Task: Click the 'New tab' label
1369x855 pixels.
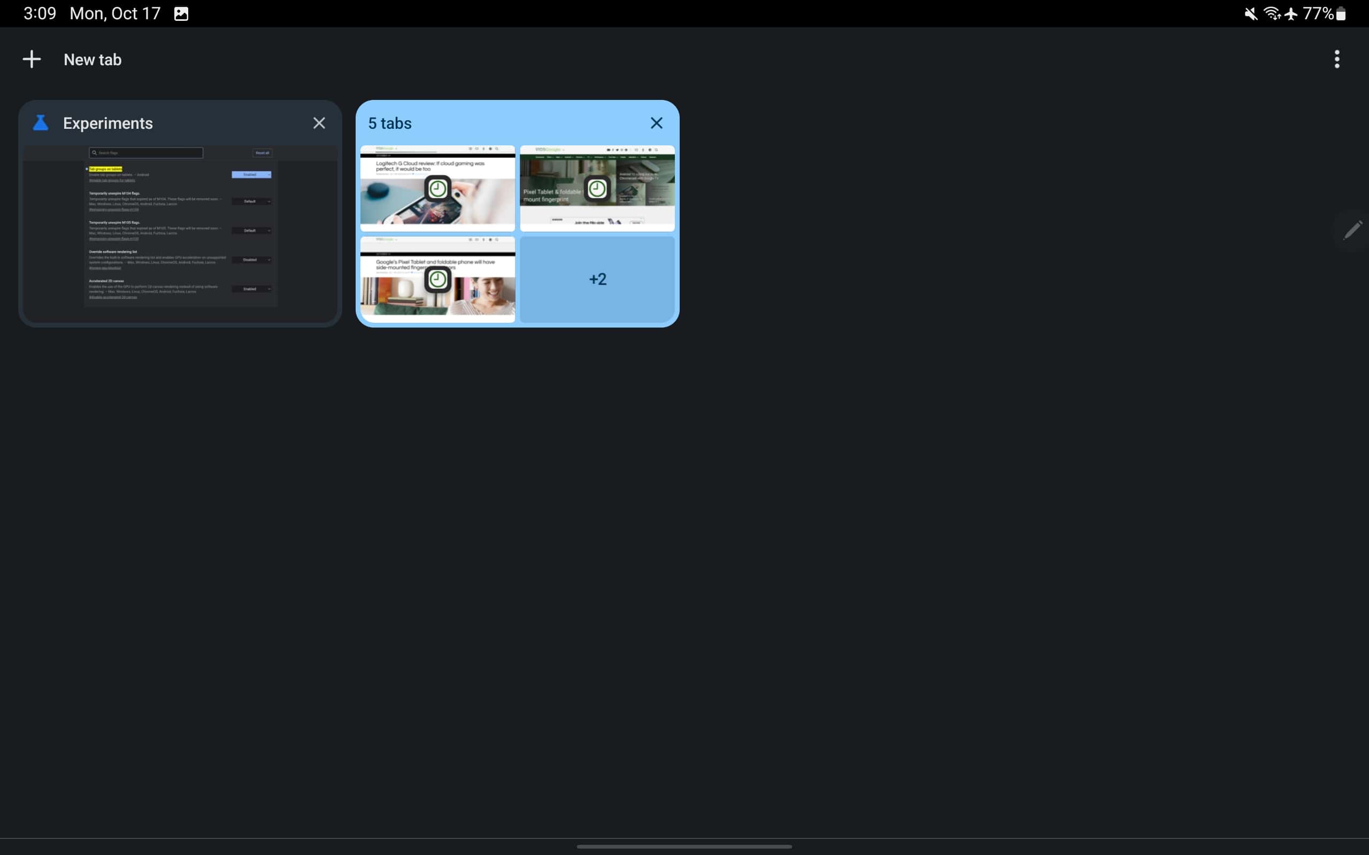Action: pos(92,59)
